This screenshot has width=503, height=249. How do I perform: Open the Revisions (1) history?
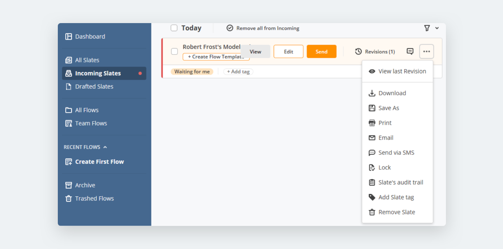pos(375,52)
